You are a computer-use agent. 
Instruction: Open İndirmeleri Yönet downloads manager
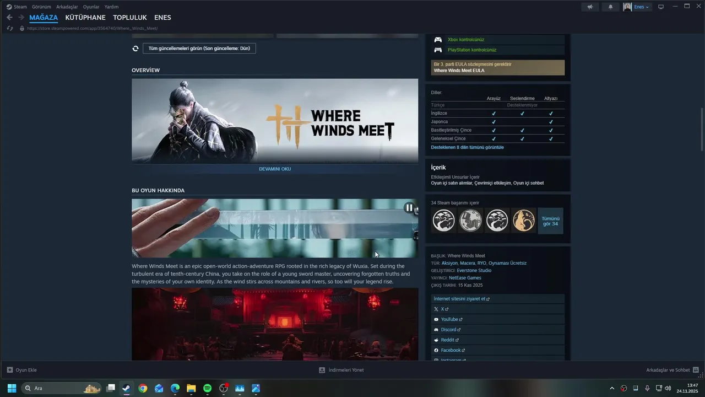coord(341,370)
